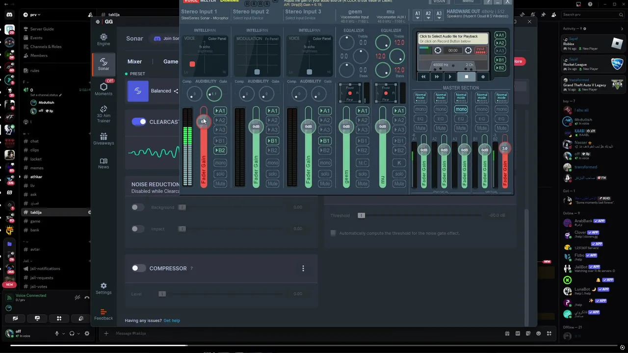
Task: Open Feedback in the GG sidebar
Action: click(104, 314)
